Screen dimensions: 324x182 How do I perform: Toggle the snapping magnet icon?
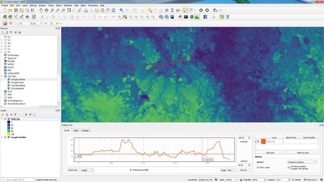(5, 24)
